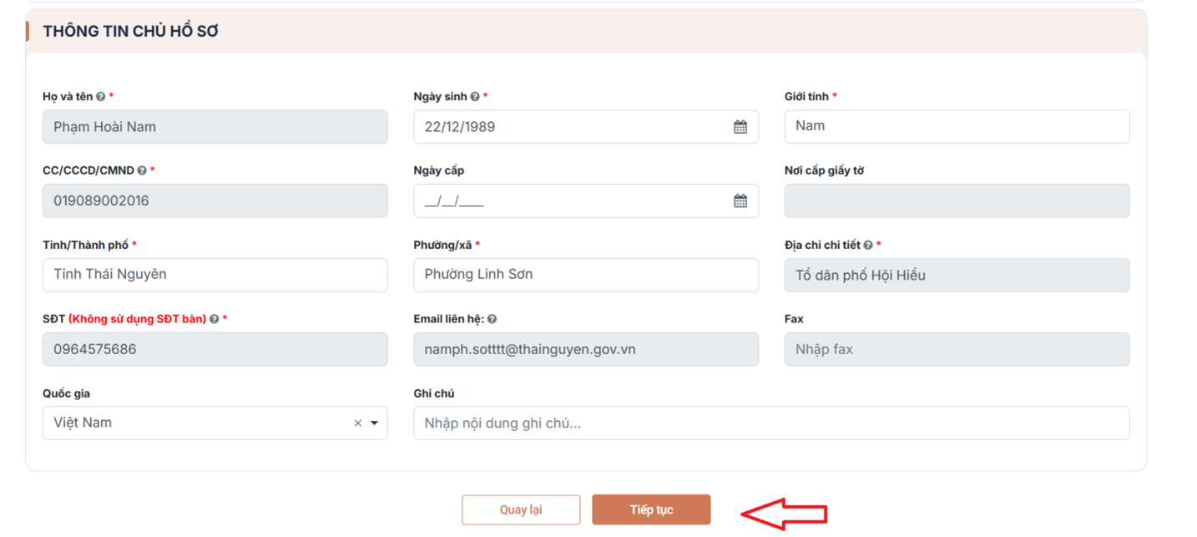Screen dimensions: 1197x537
Task: Click the Họ và tên field Phạm Hoài Nam
Action: tap(215, 127)
